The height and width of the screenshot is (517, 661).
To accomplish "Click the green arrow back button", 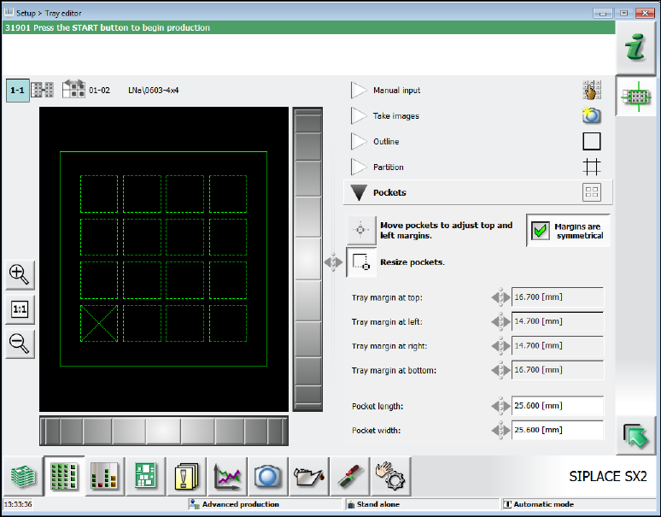I will pos(635,435).
